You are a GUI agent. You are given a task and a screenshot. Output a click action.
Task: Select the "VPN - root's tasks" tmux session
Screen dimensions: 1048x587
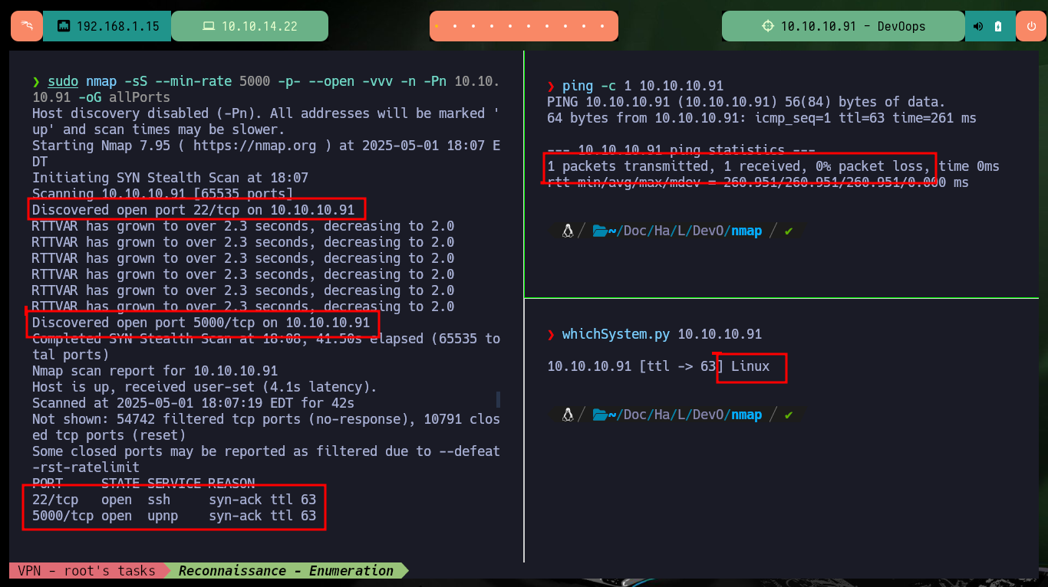coord(87,571)
